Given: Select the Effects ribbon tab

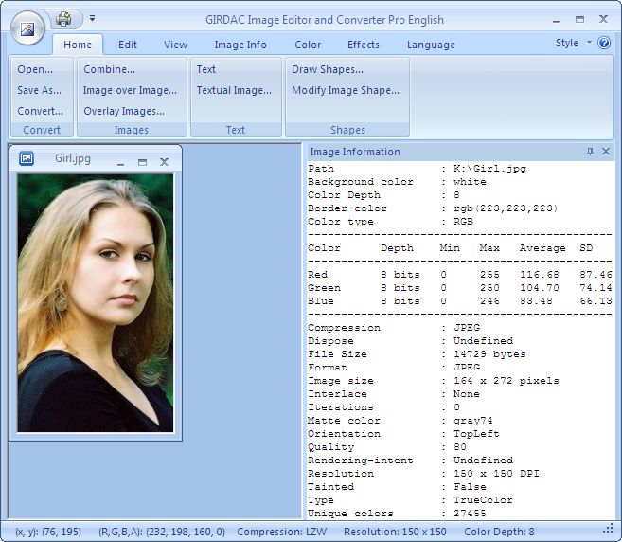Looking at the screenshot, I should coord(364,45).
